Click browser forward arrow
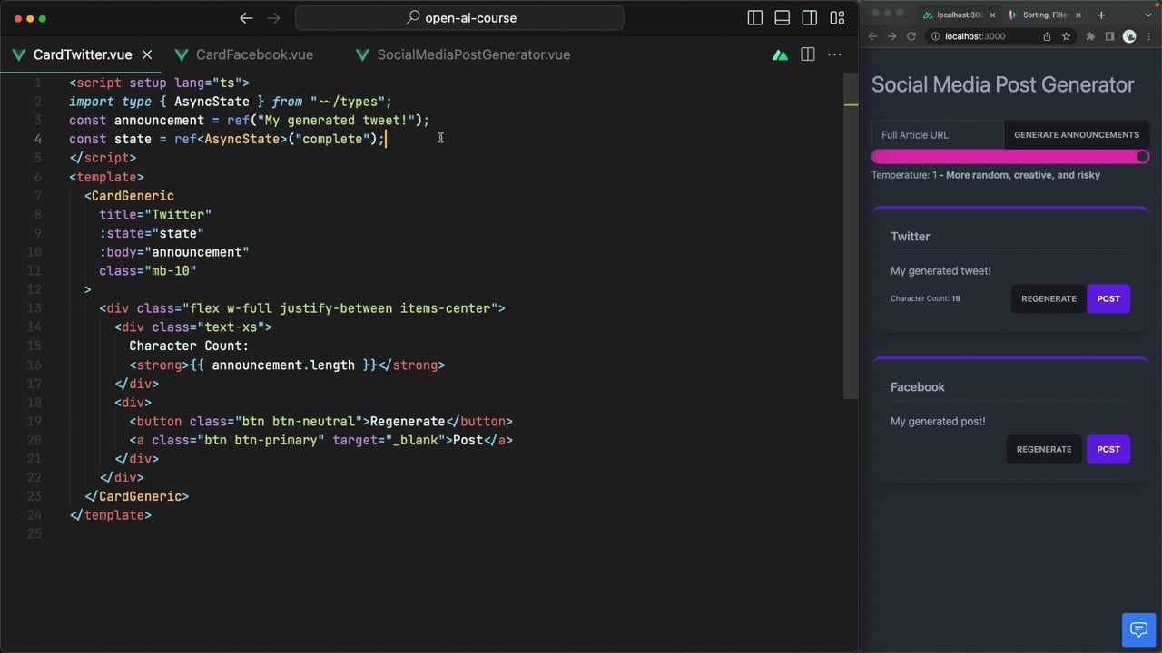The width and height of the screenshot is (1162, 653). (x=891, y=36)
